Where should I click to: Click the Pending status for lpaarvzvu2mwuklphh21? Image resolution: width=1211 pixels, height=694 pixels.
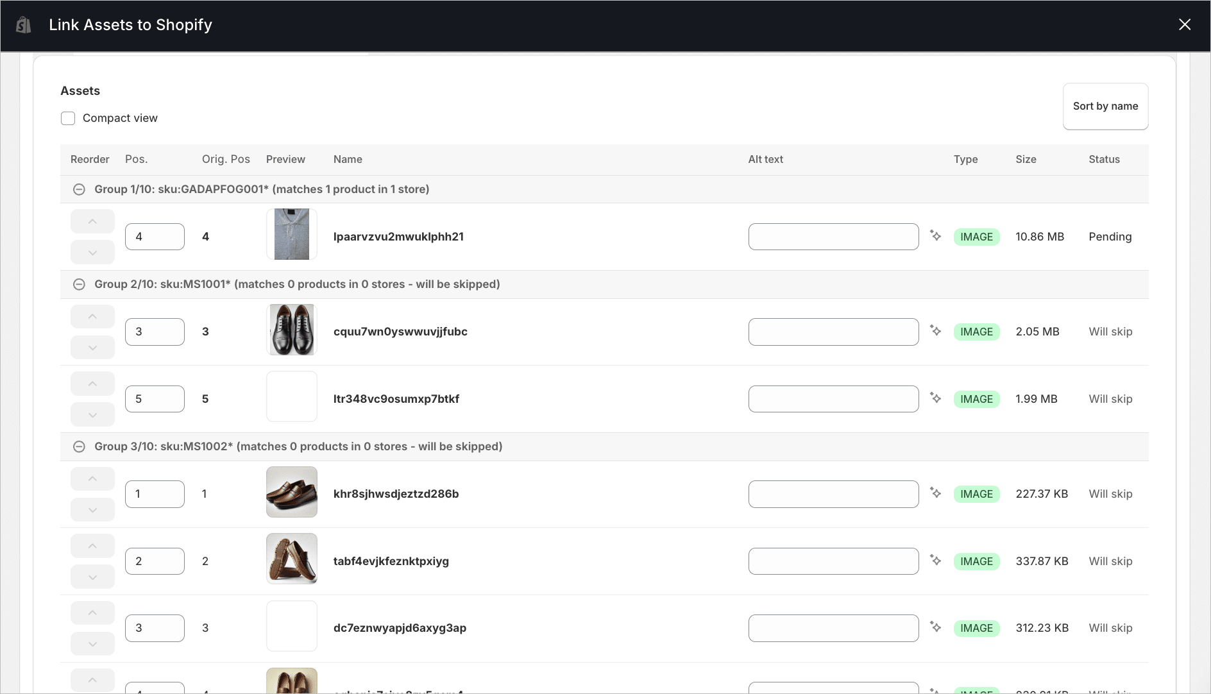pyautogui.click(x=1110, y=237)
